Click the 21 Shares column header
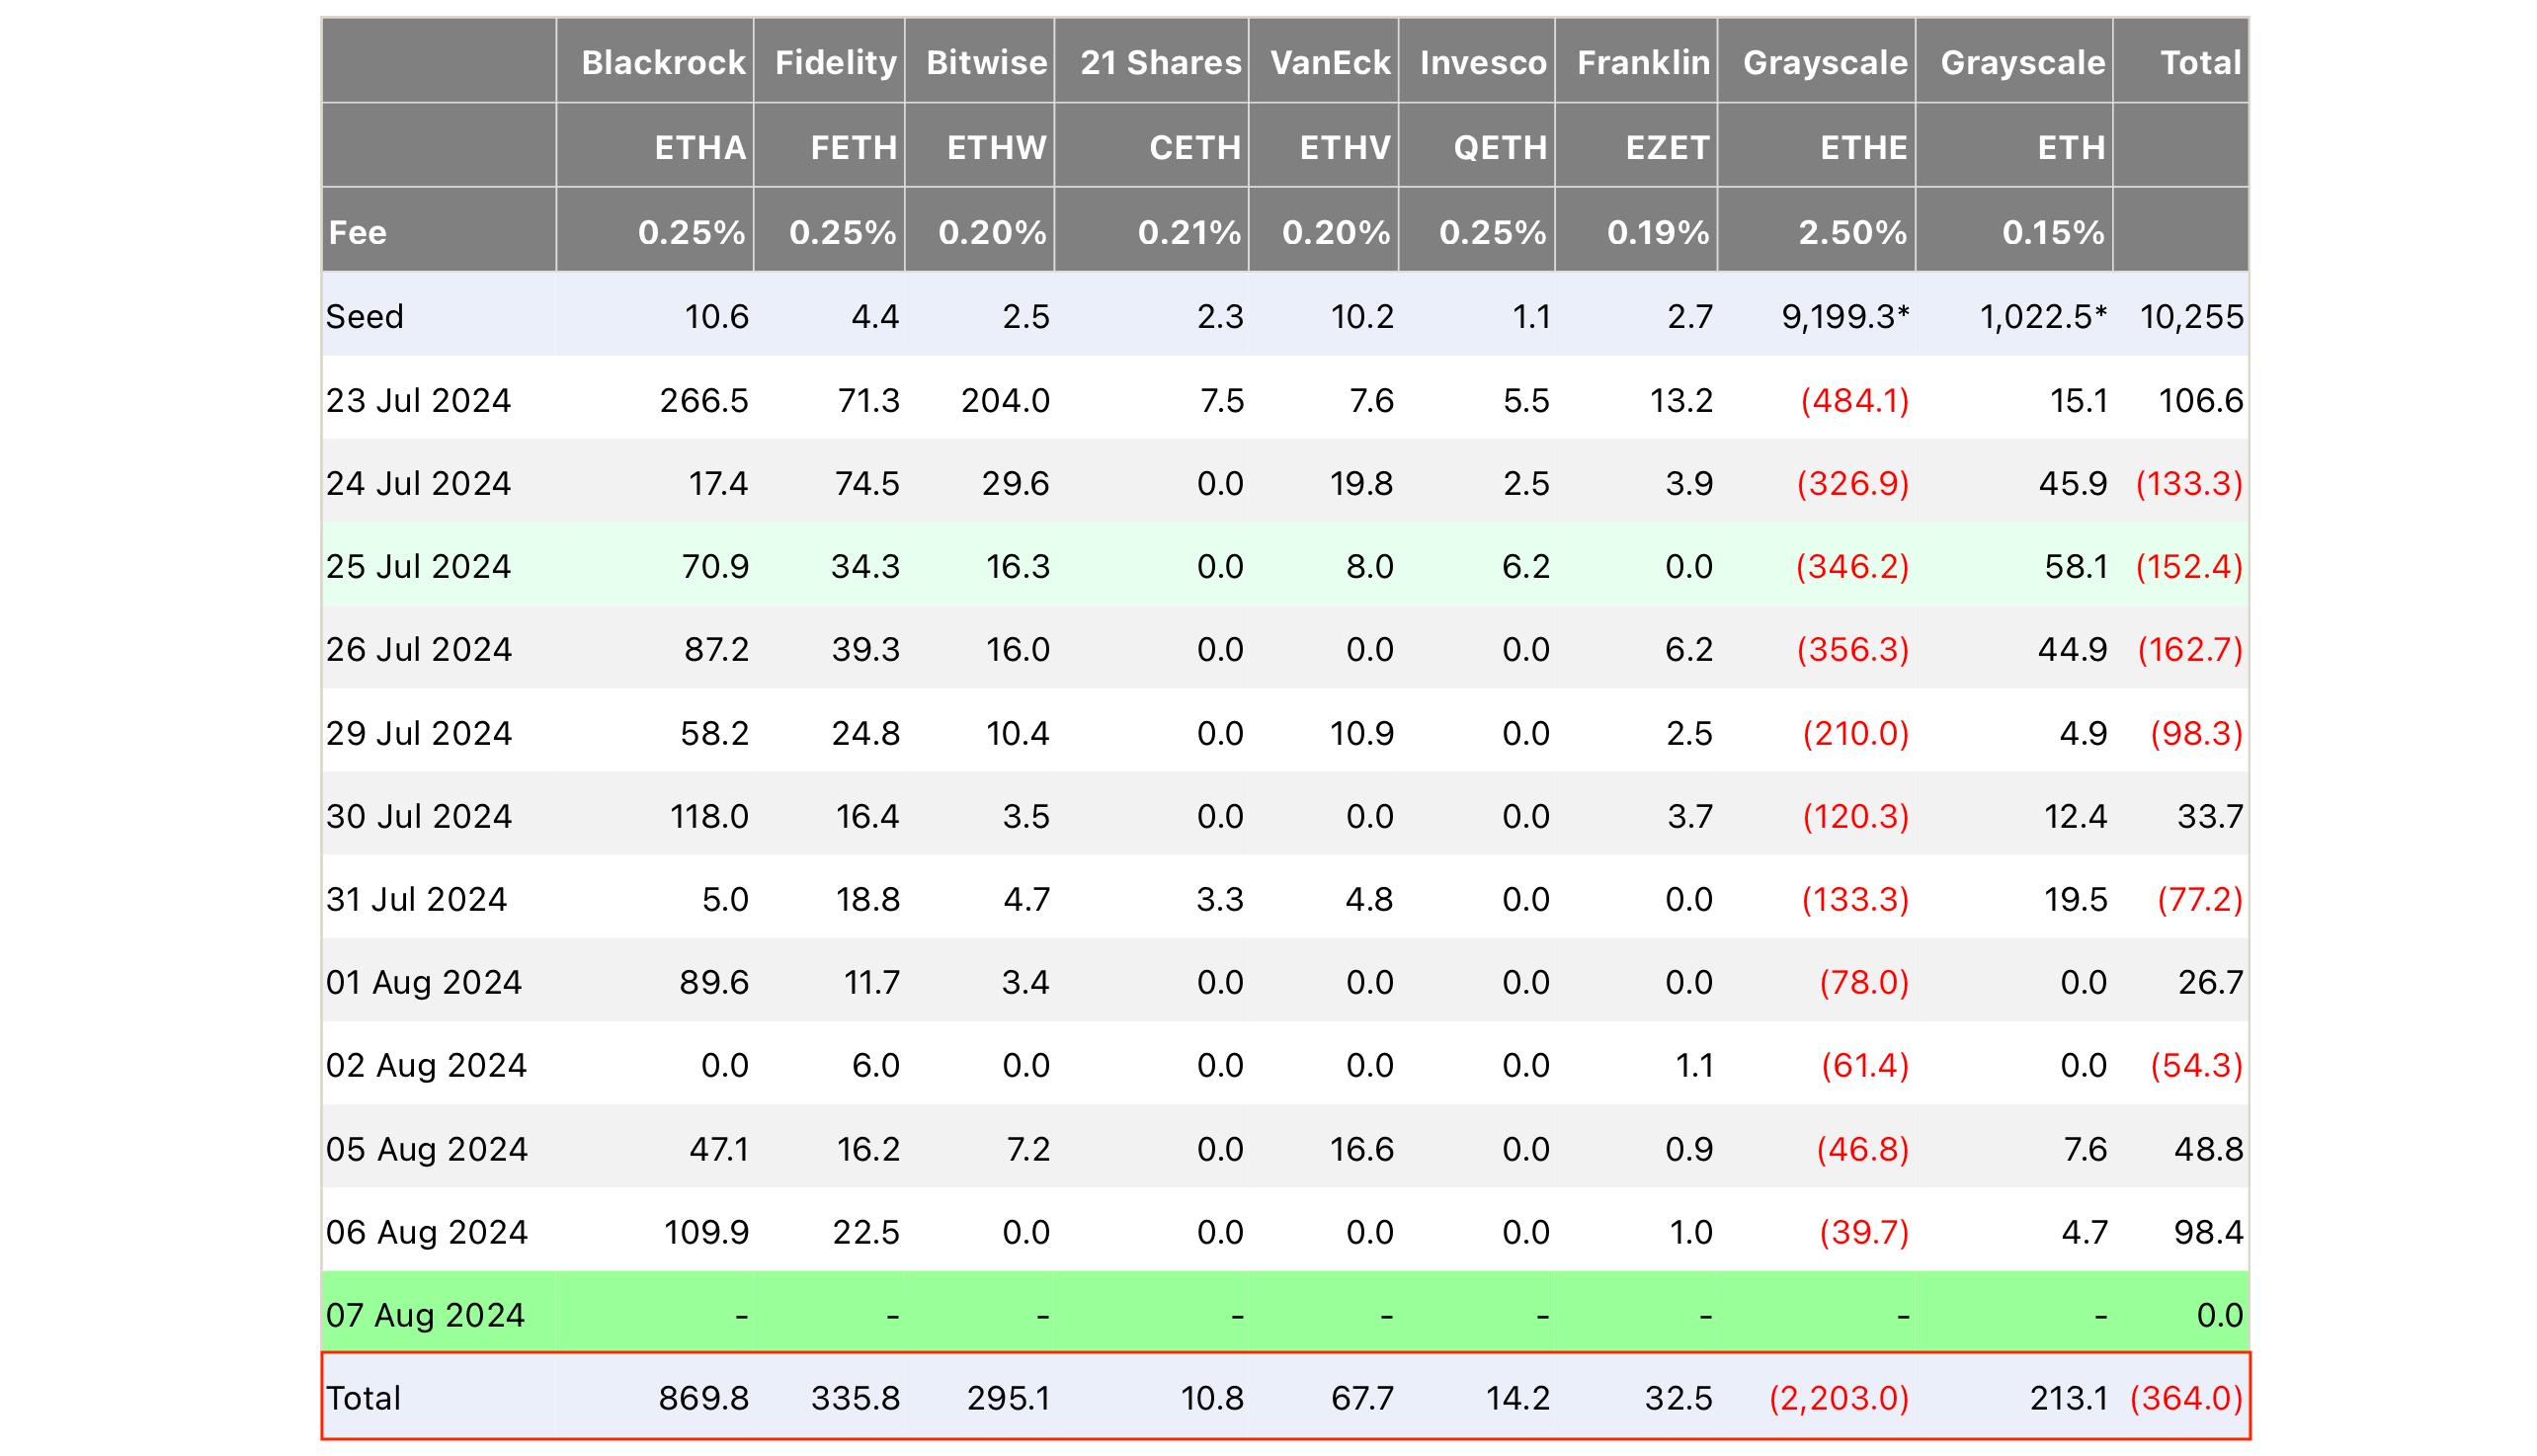This screenshot has width=2537, height=1456. 1160,62
